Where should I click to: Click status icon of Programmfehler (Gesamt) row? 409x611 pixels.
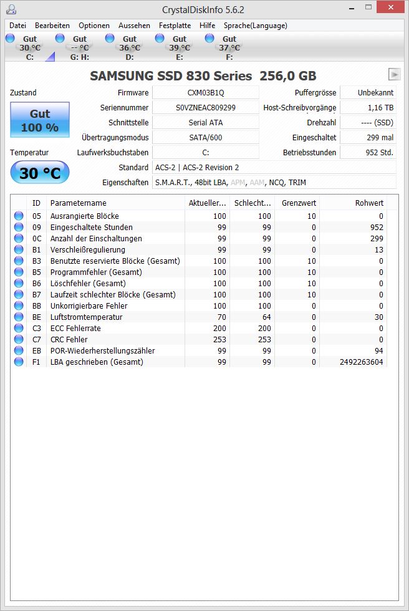19,272
